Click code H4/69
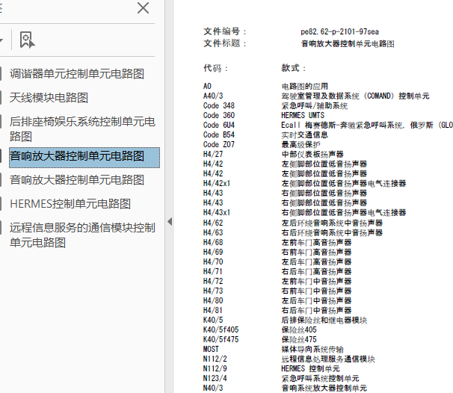The image size is (453, 393). (213, 252)
